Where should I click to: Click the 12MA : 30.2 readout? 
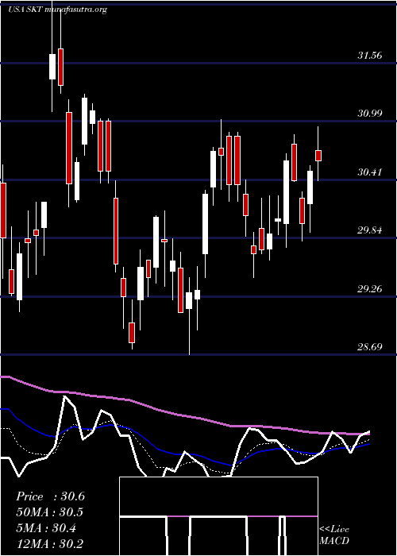[x=50, y=544]
